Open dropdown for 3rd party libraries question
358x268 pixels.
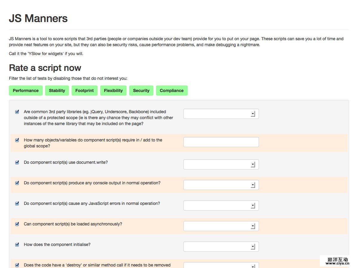click(221, 114)
